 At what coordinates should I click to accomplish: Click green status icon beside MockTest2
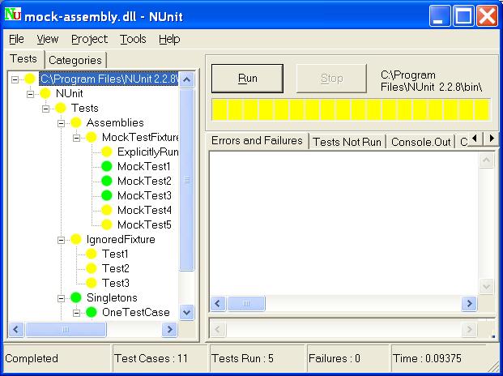click(x=107, y=181)
